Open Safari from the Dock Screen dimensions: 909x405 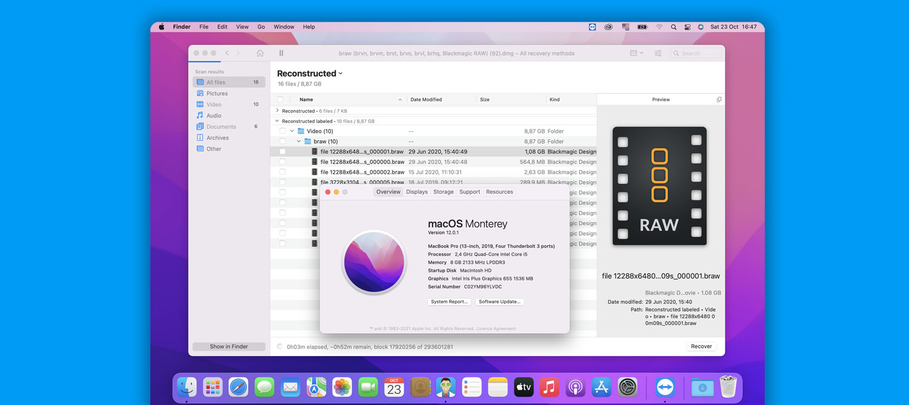238,387
